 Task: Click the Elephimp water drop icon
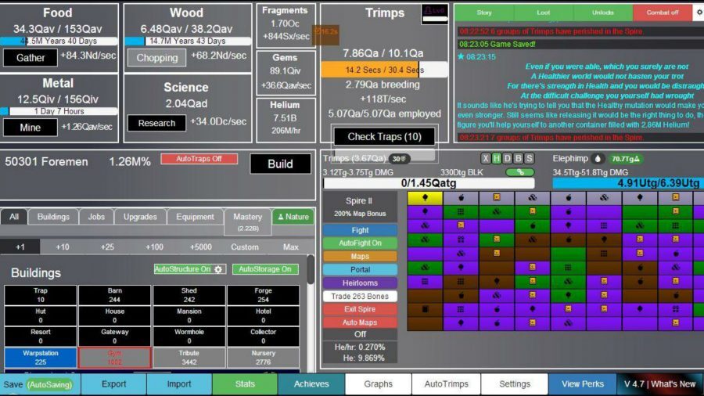click(x=598, y=159)
